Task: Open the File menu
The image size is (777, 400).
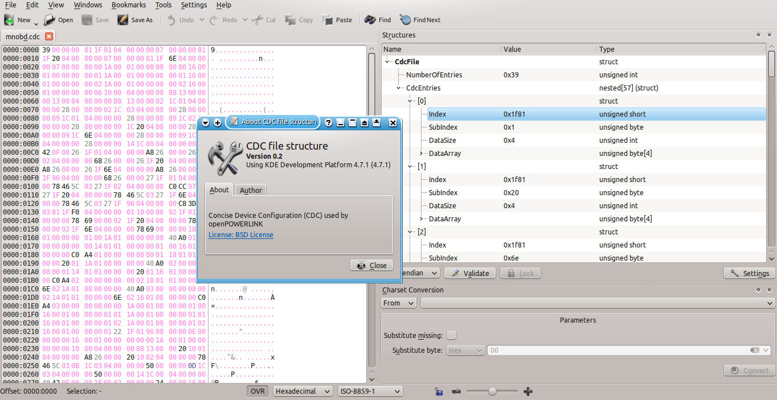Action: [x=10, y=5]
